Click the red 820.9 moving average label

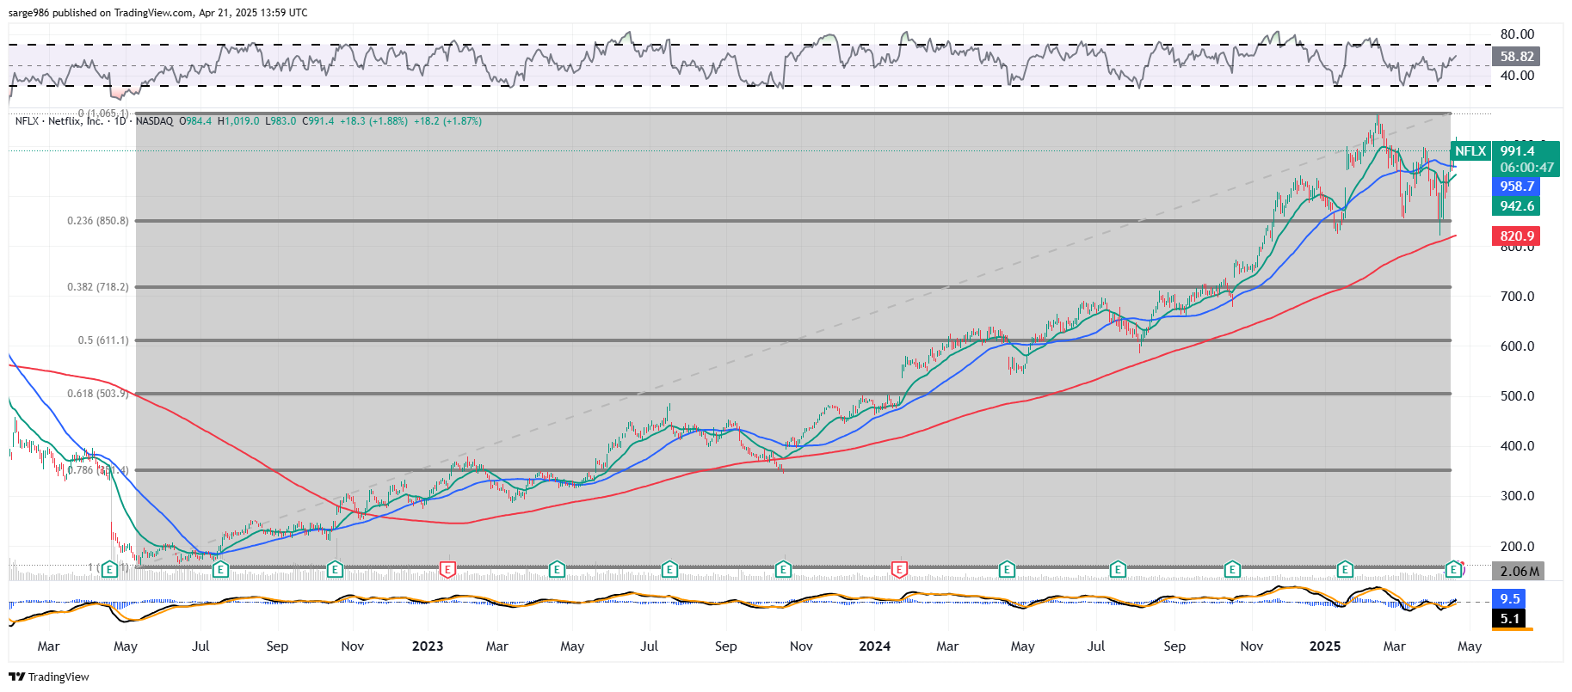(1516, 236)
